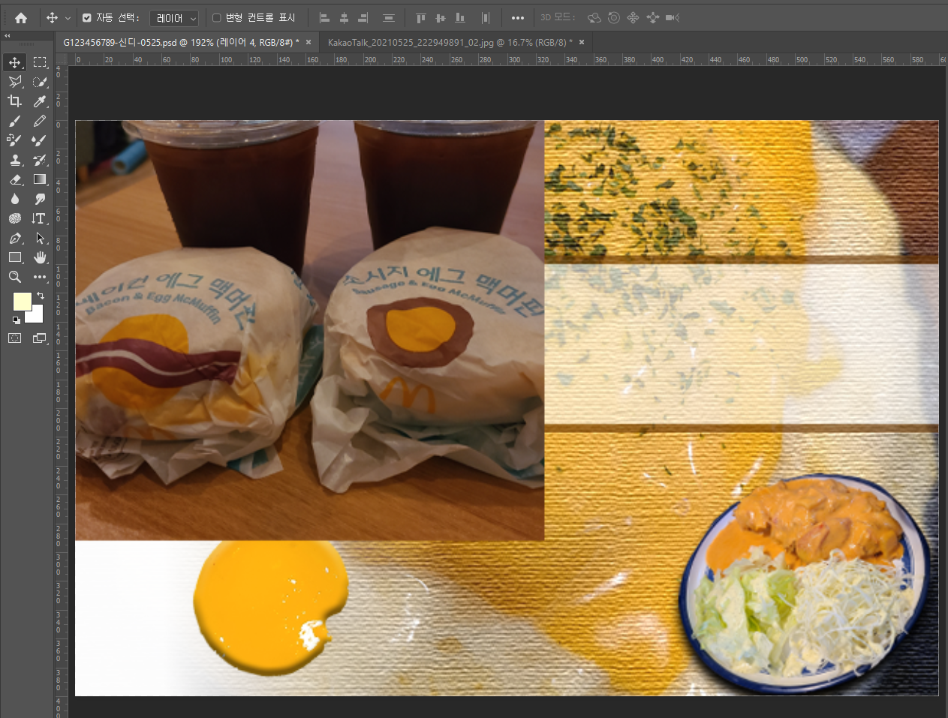Switch to G123456789-신디-0525.psd tab
The width and height of the screenshot is (948, 718).
click(181, 42)
